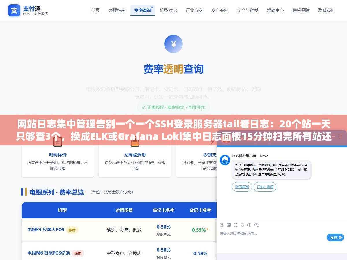This screenshot has height=260, width=347.
Task: Go to 联系我们 page
Action: (x=327, y=10)
